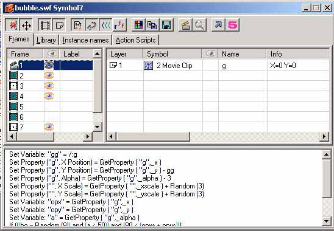The image size is (334, 231).
Task: Toggle visibility eye for frame 4
Action: [49, 96]
